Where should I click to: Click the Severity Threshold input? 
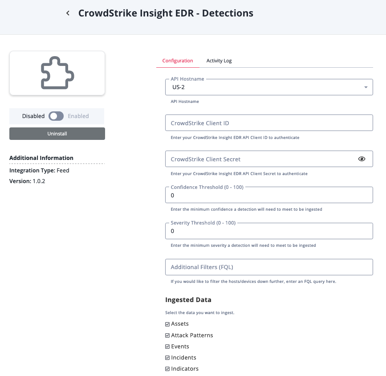(x=269, y=231)
